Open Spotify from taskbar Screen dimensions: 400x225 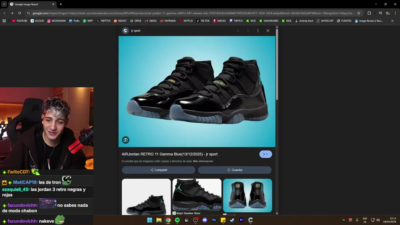point(177,220)
